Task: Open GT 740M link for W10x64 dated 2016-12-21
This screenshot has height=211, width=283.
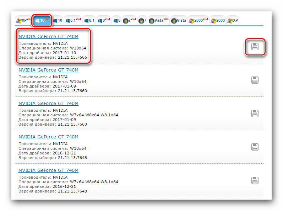Action: pos(48,137)
